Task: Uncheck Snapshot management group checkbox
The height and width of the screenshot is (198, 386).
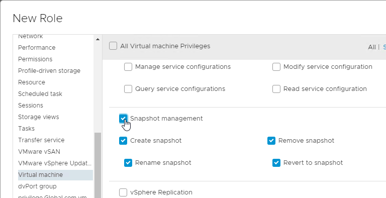Action: point(123,119)
